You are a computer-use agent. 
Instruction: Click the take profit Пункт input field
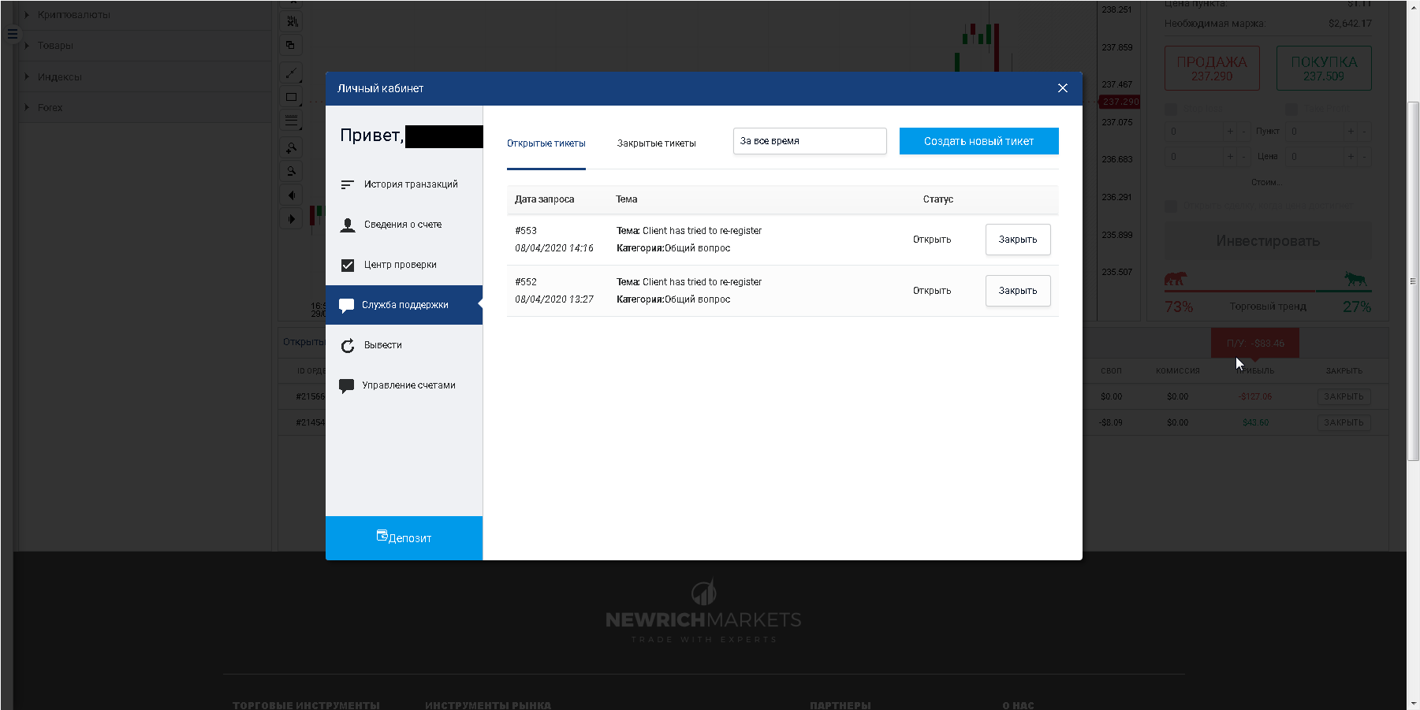point(1315,132)
